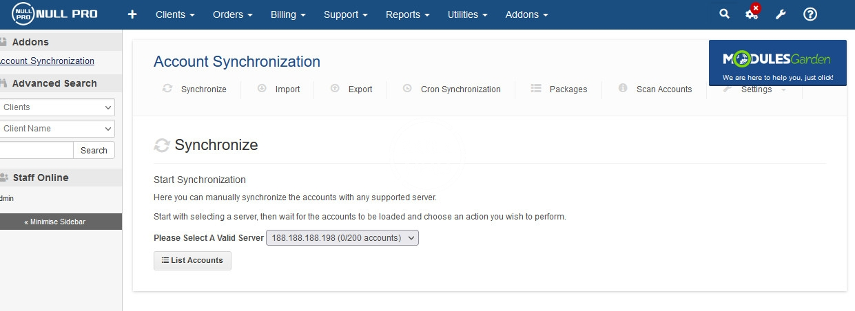Open the Billing menu
Viewport: 855px width, 311px height.
[288, 14]
